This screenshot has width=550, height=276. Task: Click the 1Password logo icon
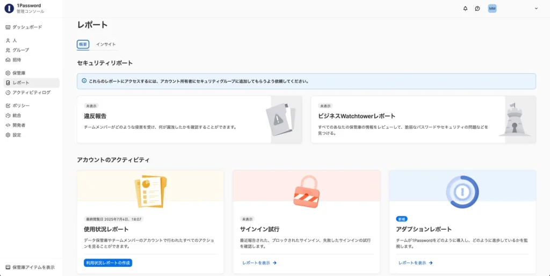pyautogui.click(x=9, y=8)
